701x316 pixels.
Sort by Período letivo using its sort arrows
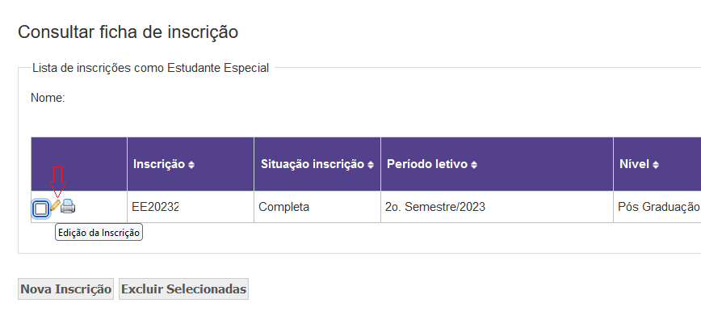pyautogui.click(x=474, y=165)
